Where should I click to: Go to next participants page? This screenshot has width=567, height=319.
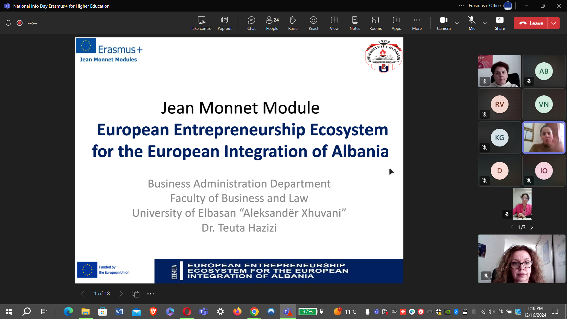point(532,227)
